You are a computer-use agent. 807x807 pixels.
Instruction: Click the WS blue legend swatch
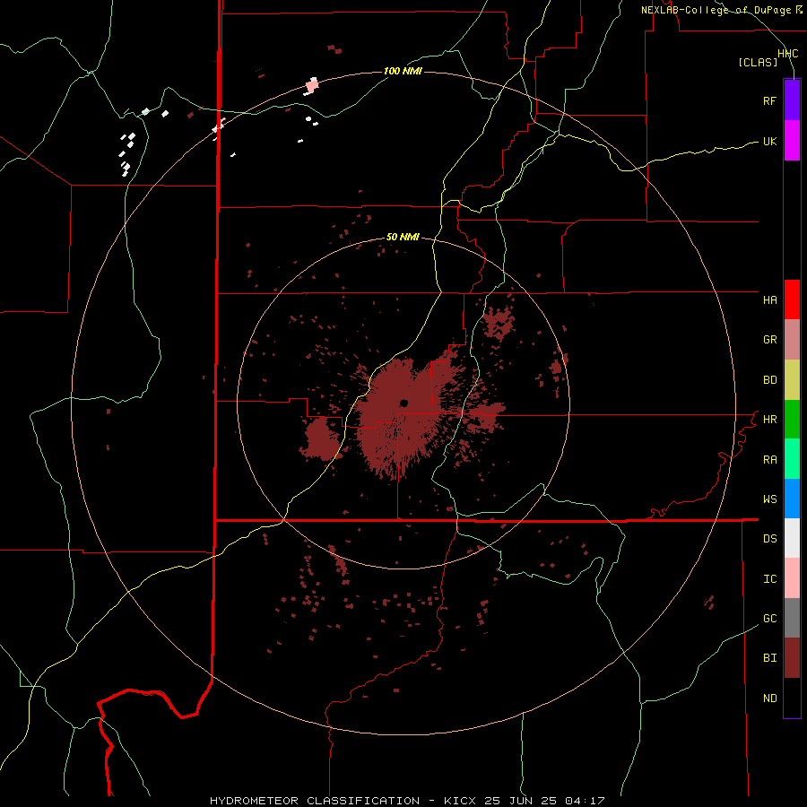point(792,499)
